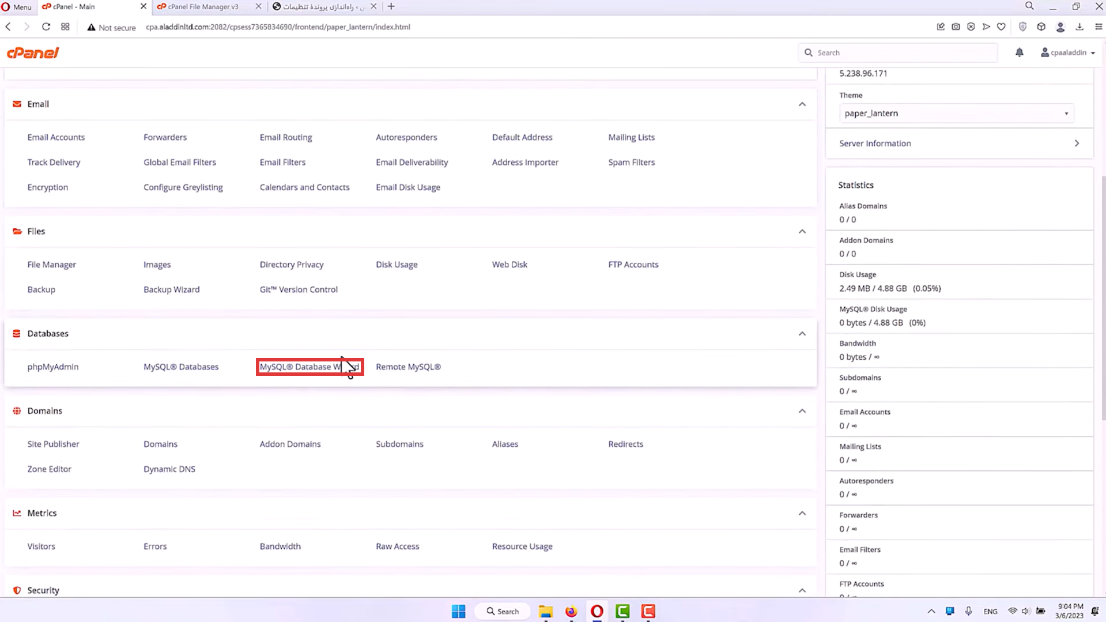Viewport: 1106px width, 622px height.
Task: Click the browser address bar URL
Action: pyautogui.click(x=278, y=27)
